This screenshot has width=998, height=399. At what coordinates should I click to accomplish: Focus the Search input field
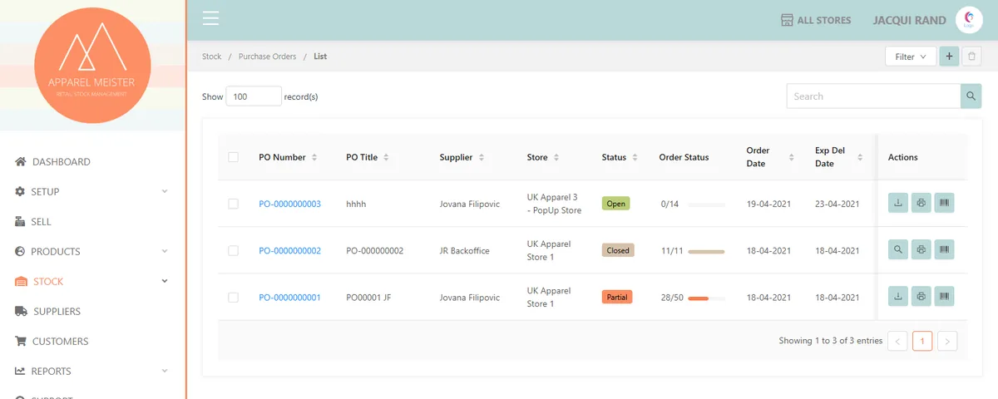pos(874,96)
